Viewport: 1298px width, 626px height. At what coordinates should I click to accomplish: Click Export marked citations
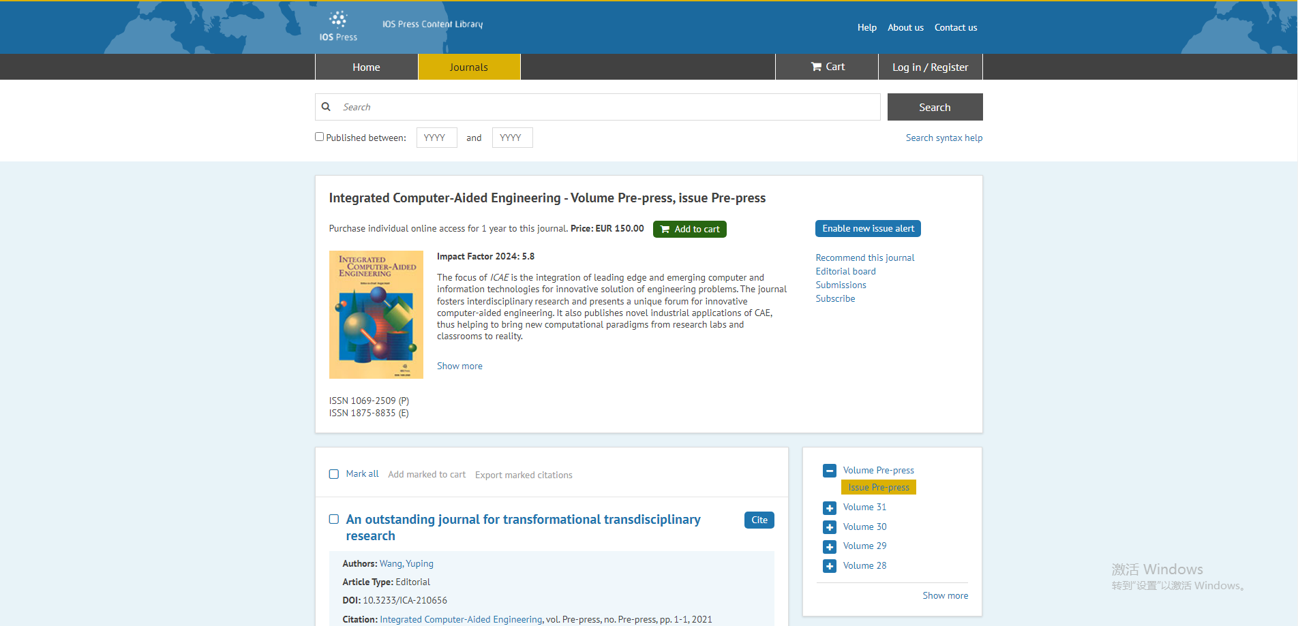pyautogui.click(x=524, y=475)
